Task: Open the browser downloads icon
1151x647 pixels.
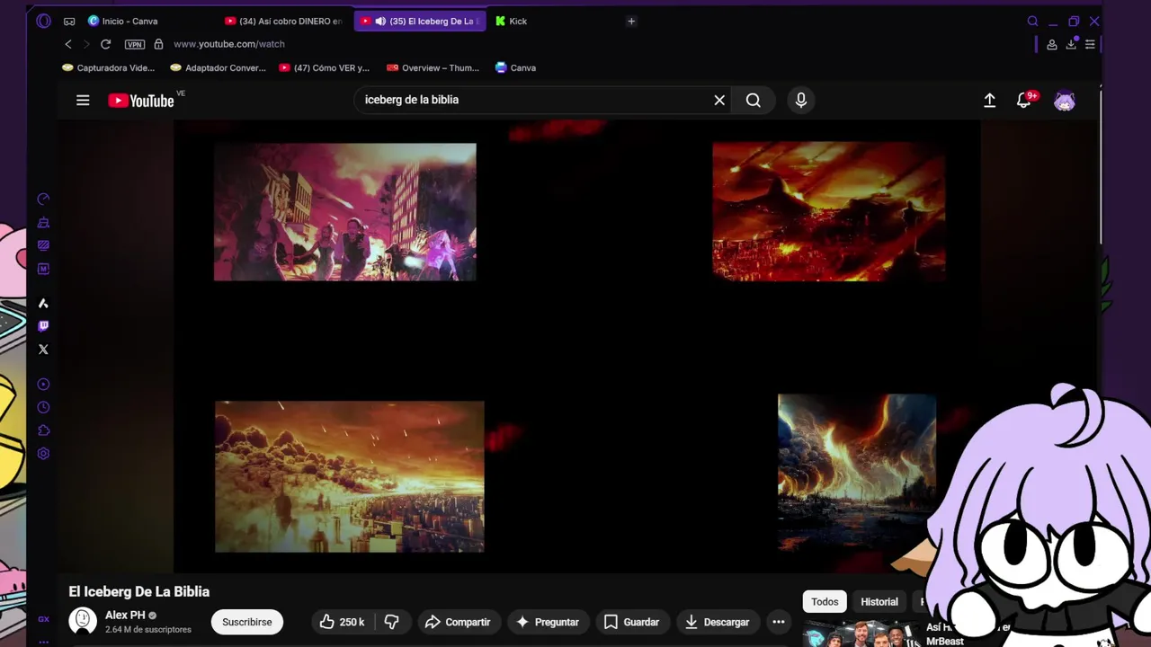Action: pos(1071,44)
